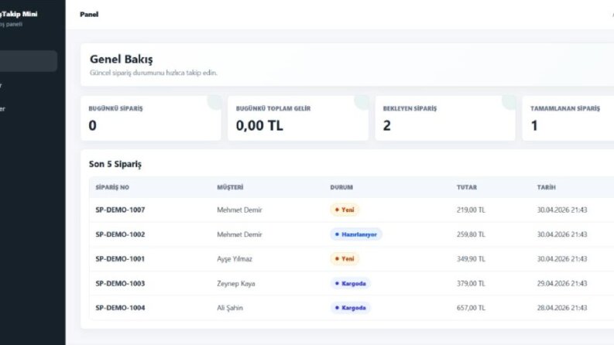Image resolution: width=614 pixels, height=345 pixels.
Task: Click the Hazırlanıyor status badge
Action: [356, 234]
